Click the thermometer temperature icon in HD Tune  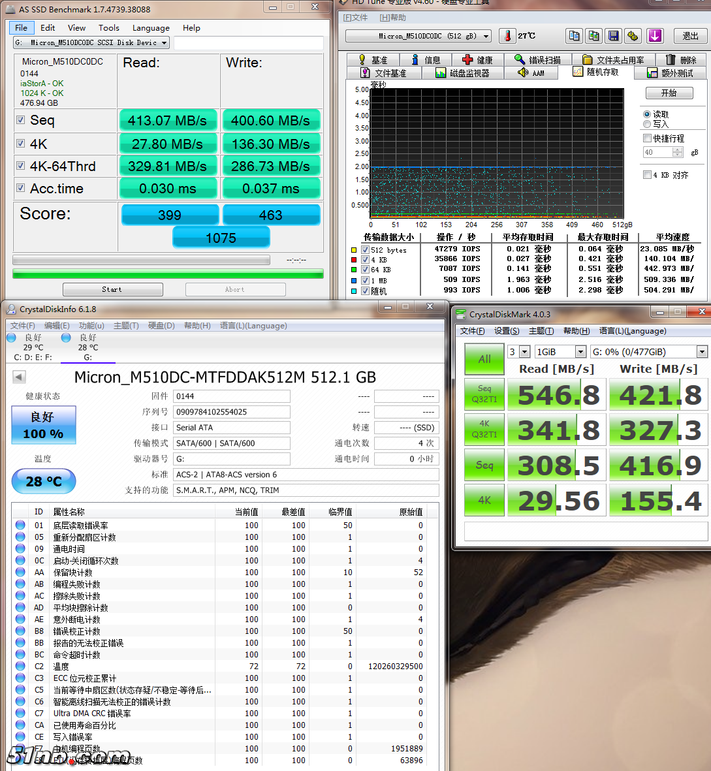click(507, 36)
